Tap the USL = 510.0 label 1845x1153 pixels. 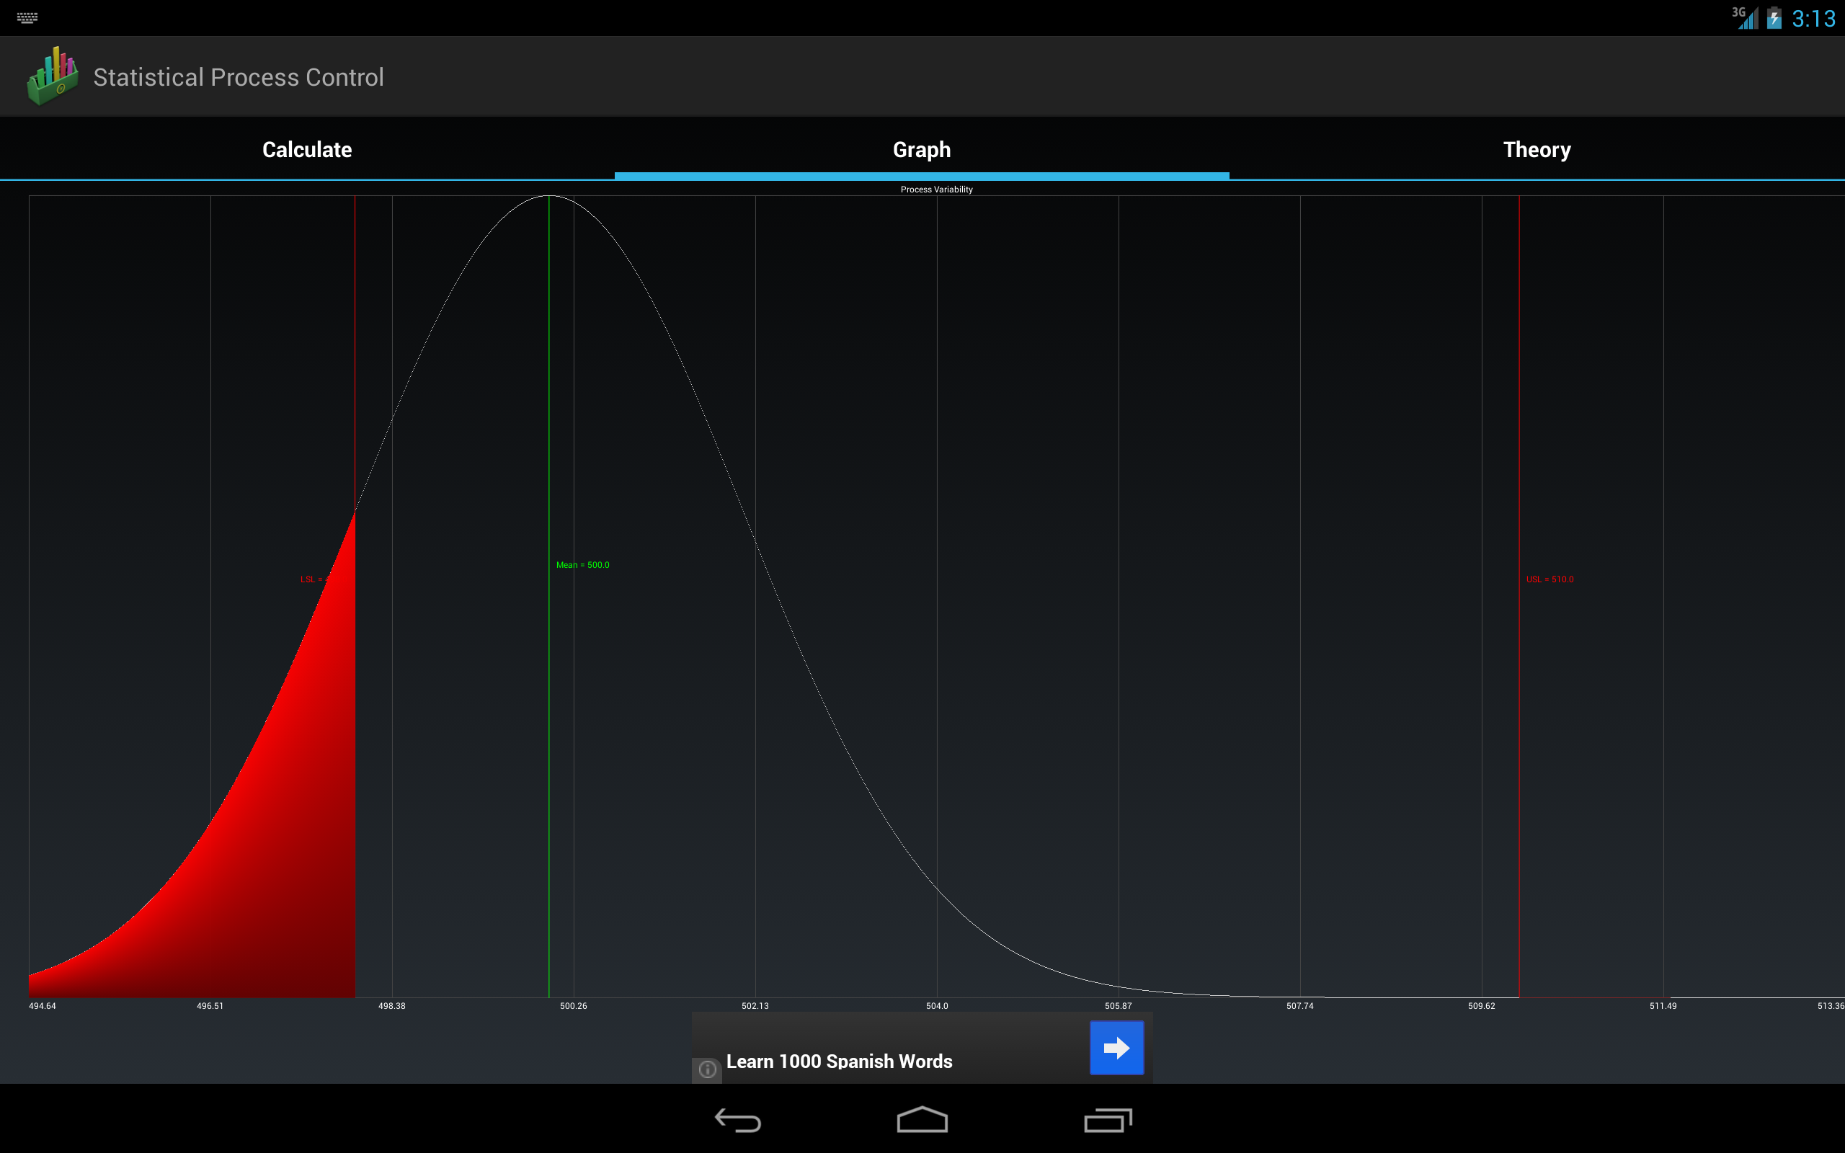click(1550, 579)
